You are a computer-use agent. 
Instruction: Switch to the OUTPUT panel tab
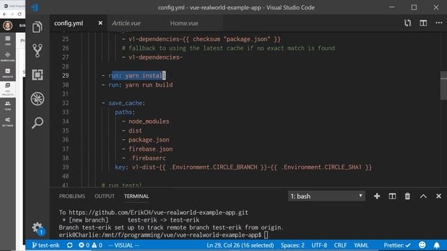105,197
